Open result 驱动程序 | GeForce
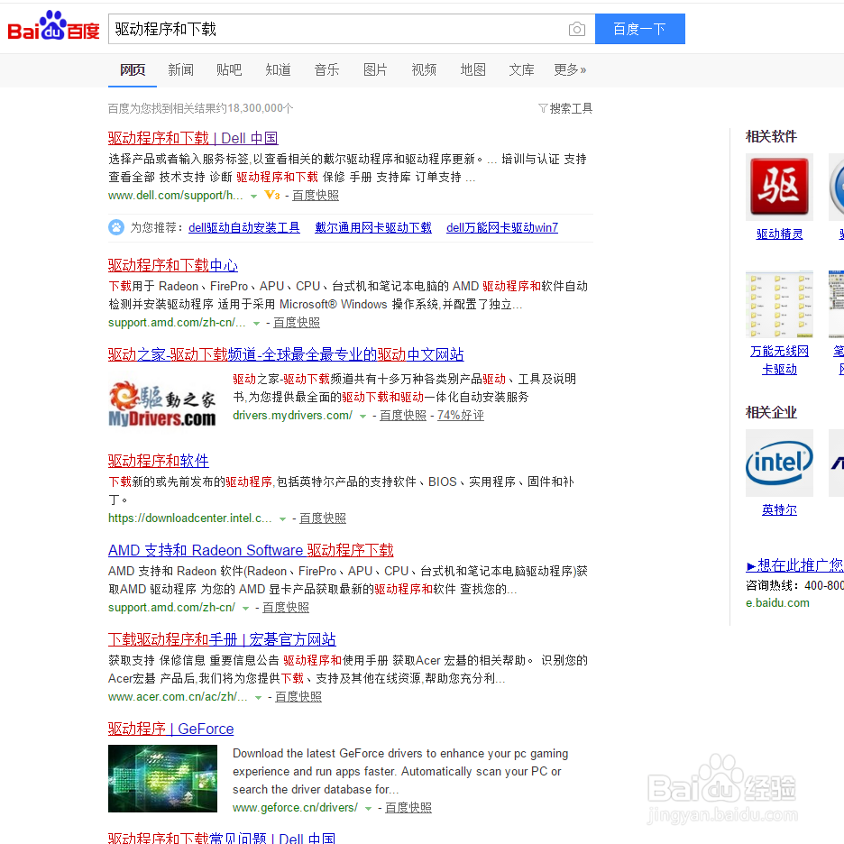 pos(170,729)
